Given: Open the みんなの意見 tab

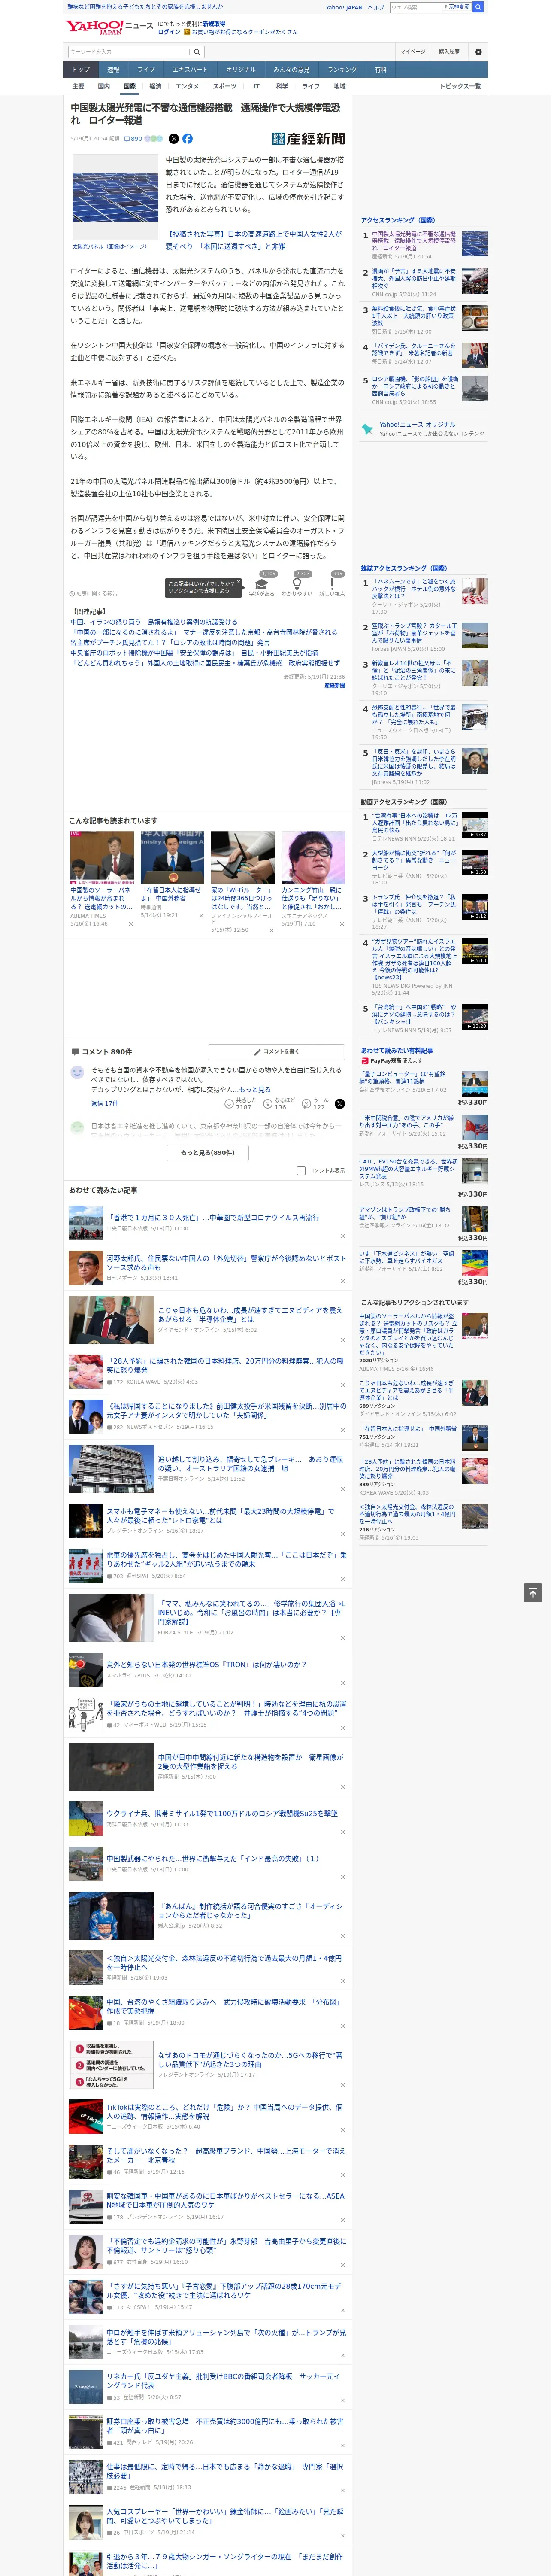Looking at the screenshot, I should point(291,70).
